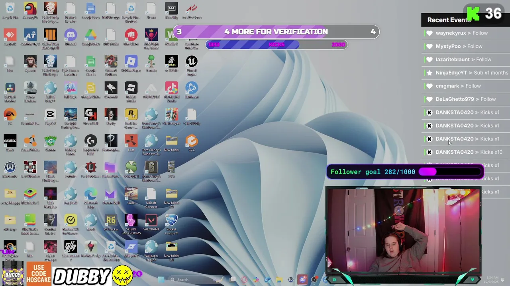Open the R6 Tracker desktop shortcut
Screen dimensions: 510x286
click(111, 223)
